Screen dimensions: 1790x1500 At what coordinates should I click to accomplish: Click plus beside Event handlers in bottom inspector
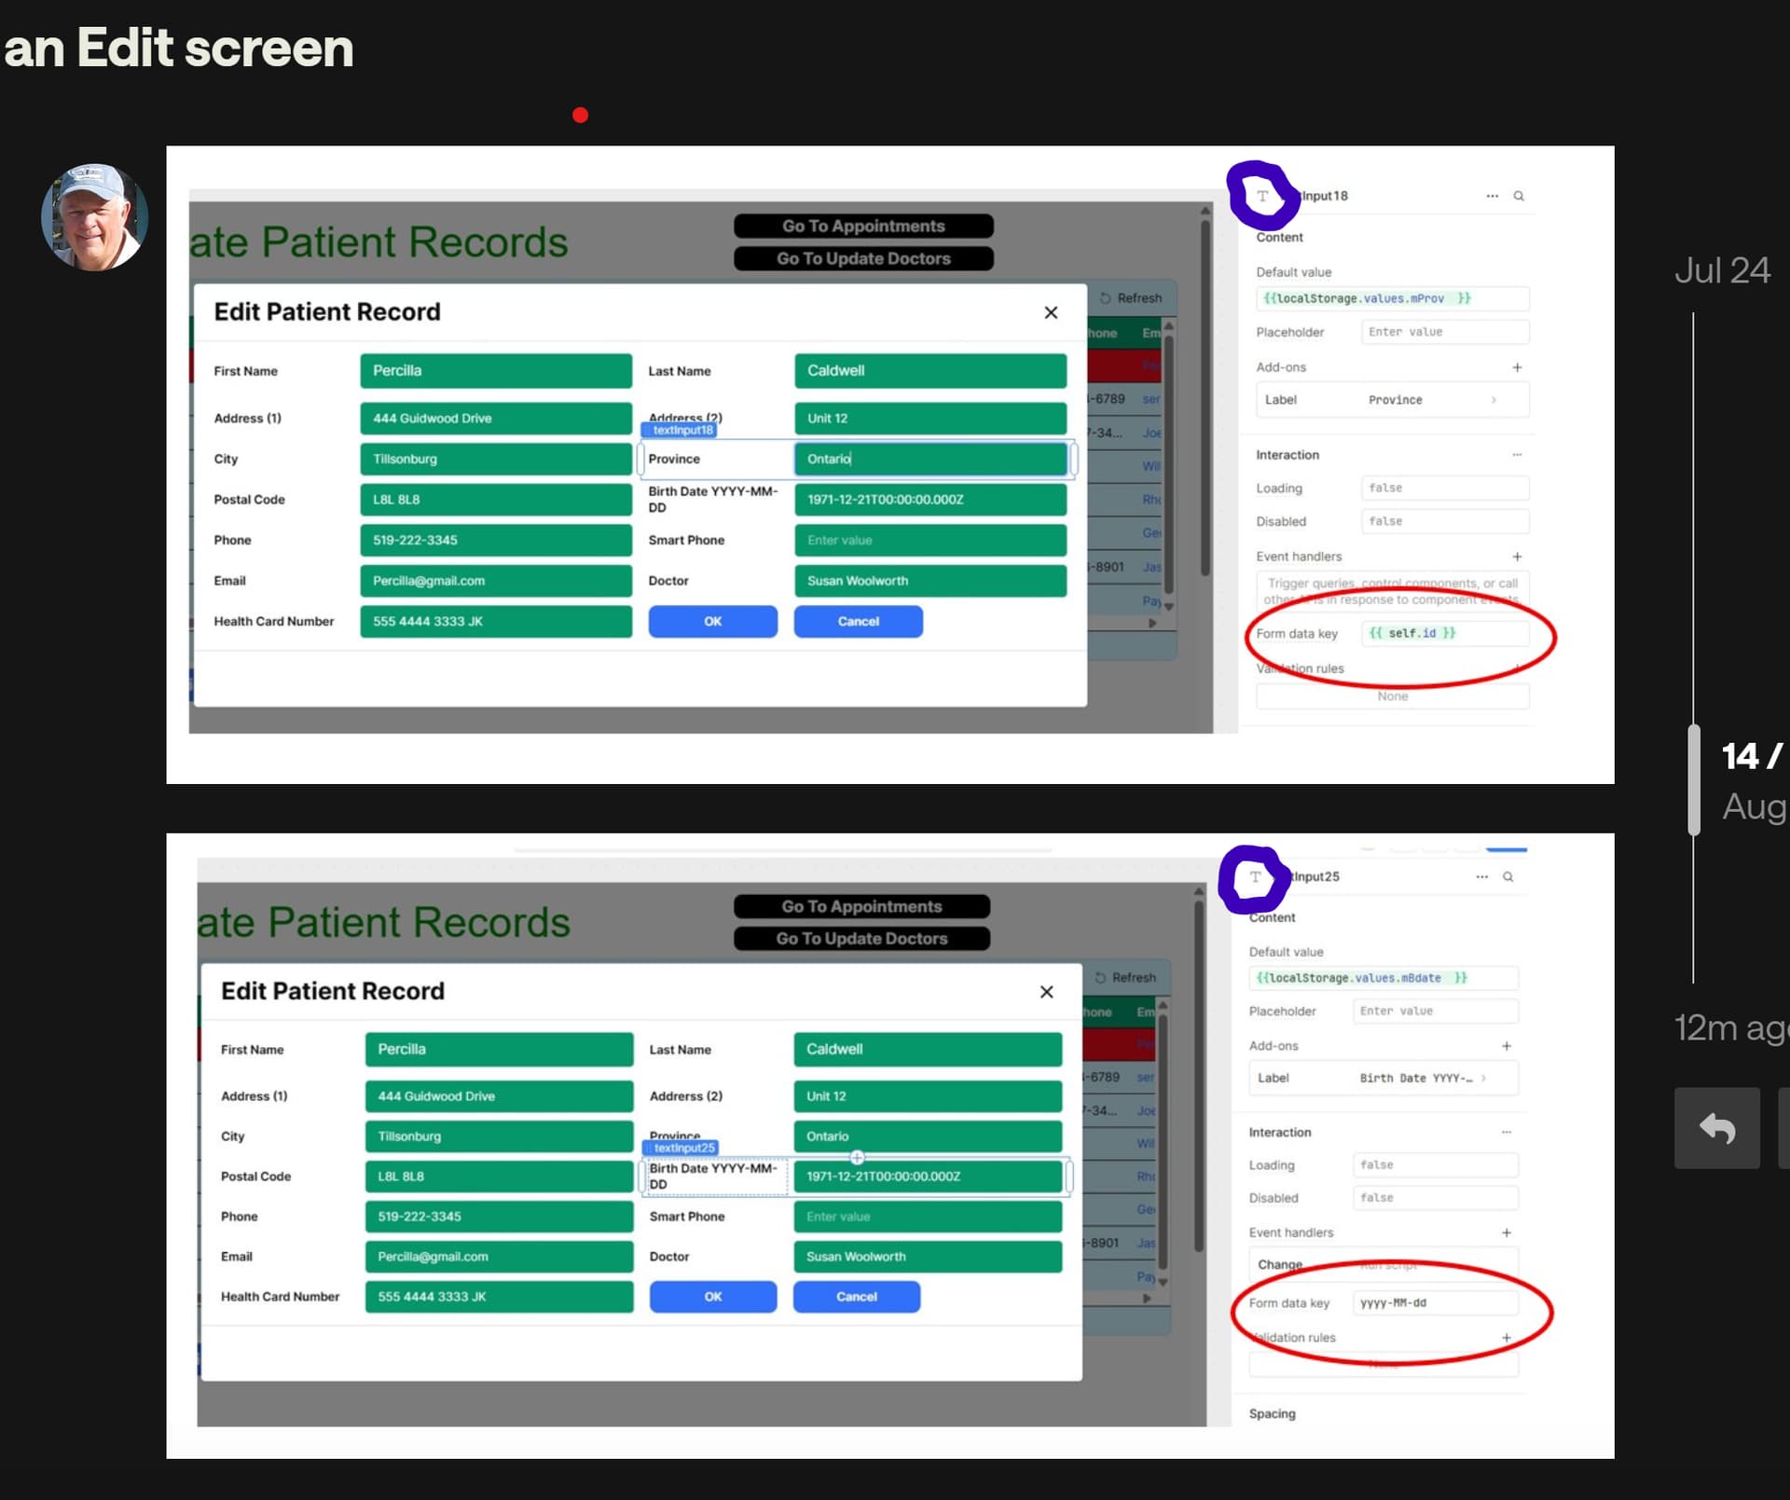pyautogui.click(x=1507, y=1232)
